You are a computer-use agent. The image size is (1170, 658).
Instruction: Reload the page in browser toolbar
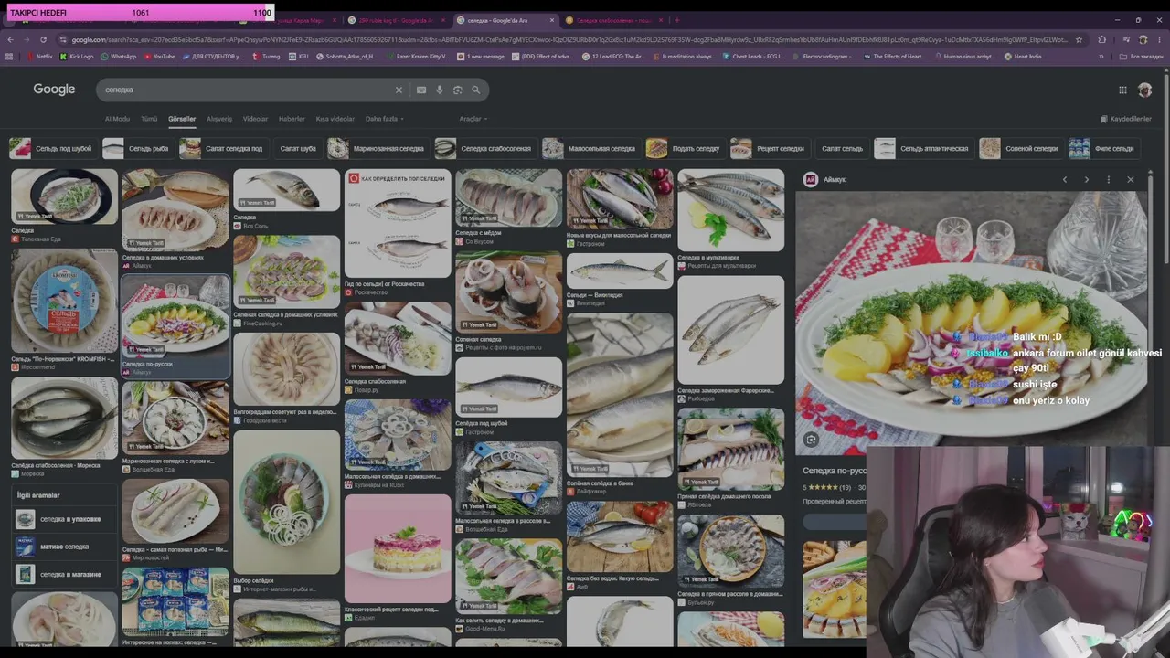tap(43, 39)
